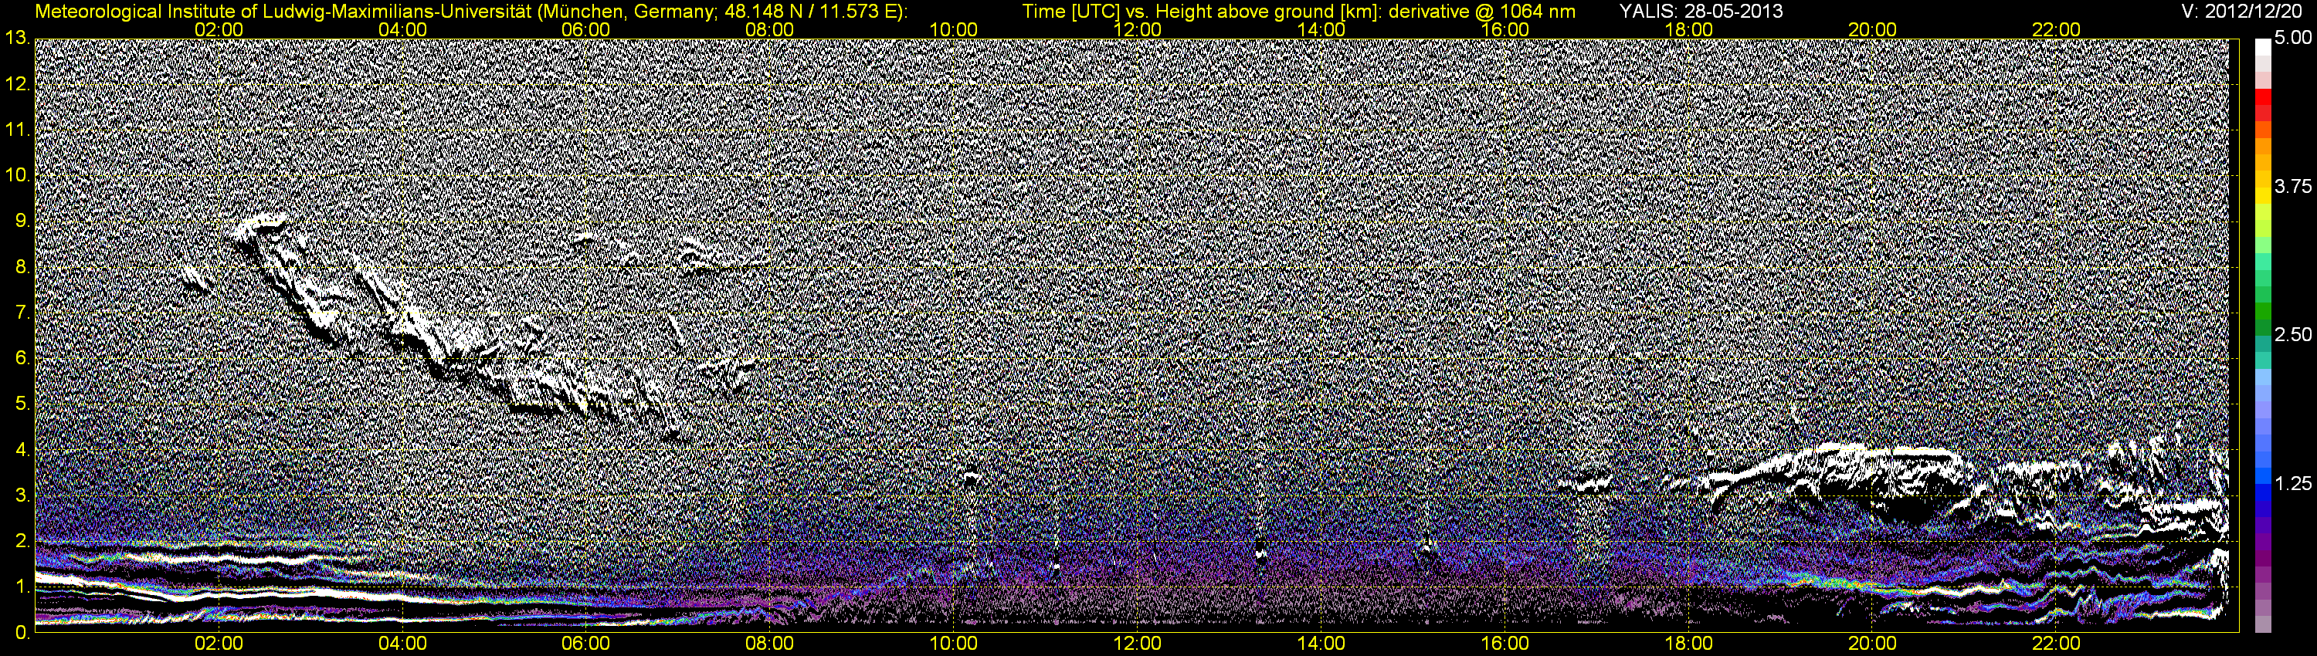Click the 1 km height axis label
Screen dimensions: 2317x656
tap(22, 587)
